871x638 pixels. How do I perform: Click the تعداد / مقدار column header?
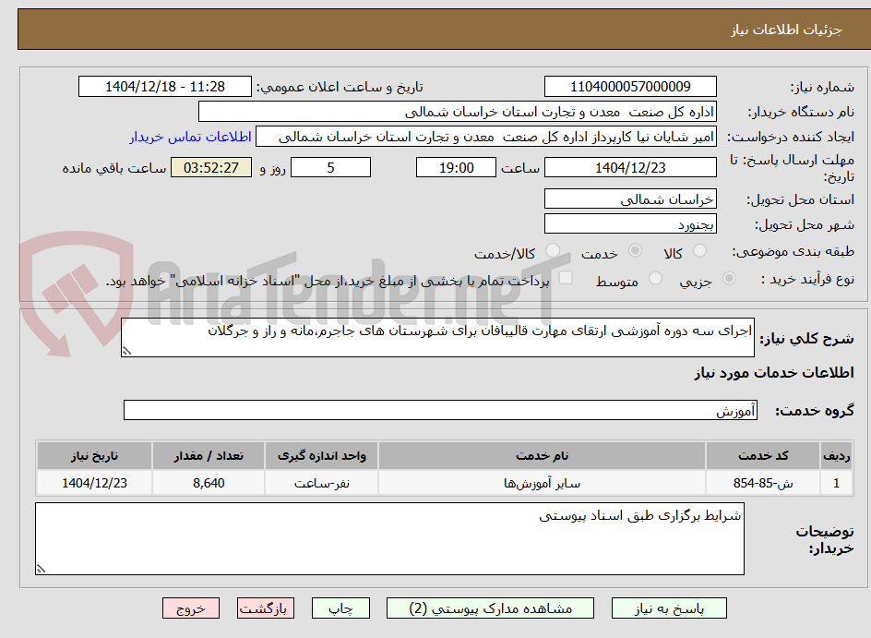click(x=209, y=456)
